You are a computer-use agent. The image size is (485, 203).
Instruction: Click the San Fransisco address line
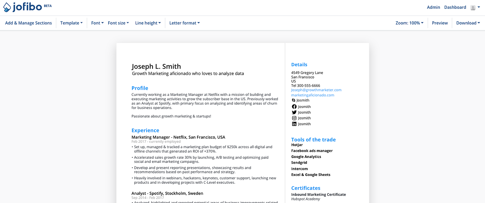coord(303,77)
